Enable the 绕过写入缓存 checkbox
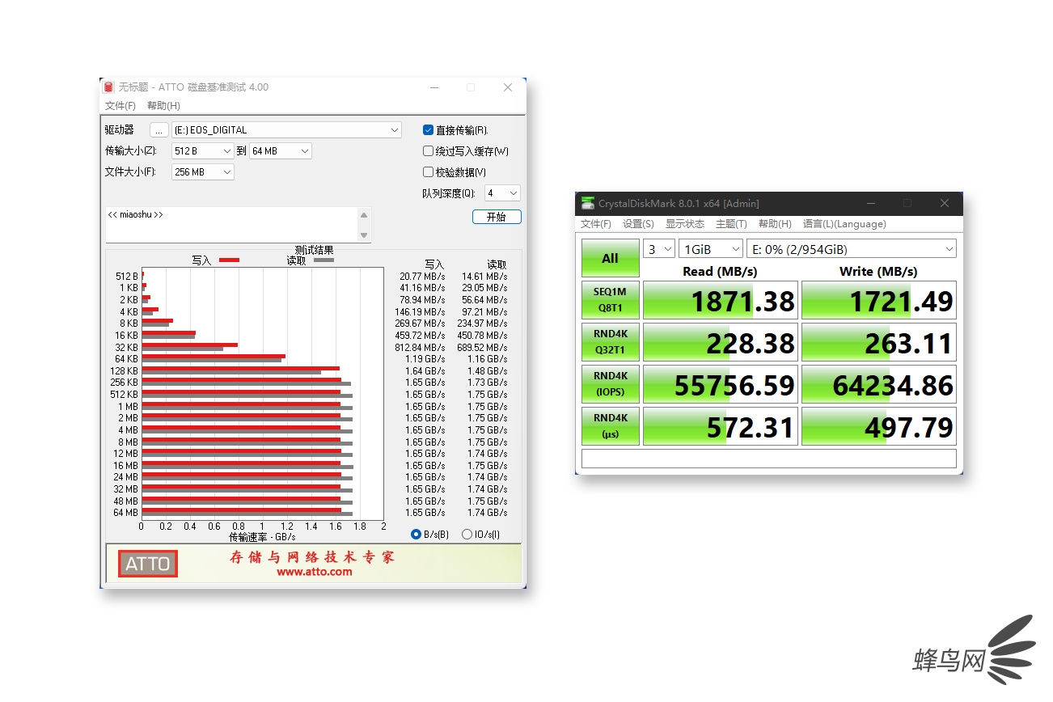 click(429, 151)
